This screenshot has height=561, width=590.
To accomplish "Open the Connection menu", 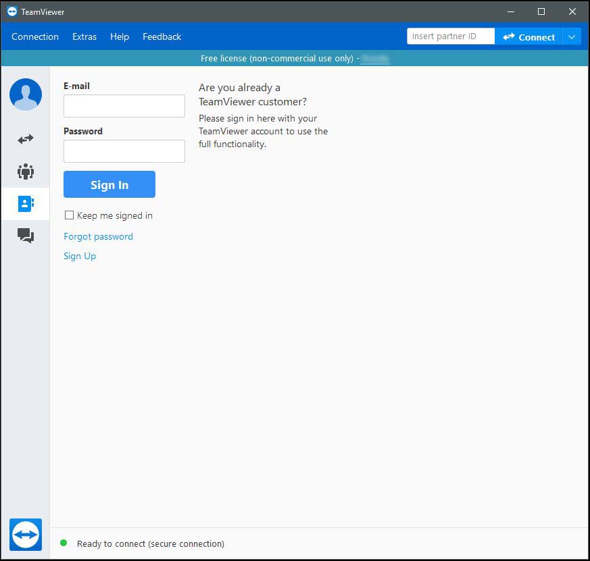I will [35, 37].
